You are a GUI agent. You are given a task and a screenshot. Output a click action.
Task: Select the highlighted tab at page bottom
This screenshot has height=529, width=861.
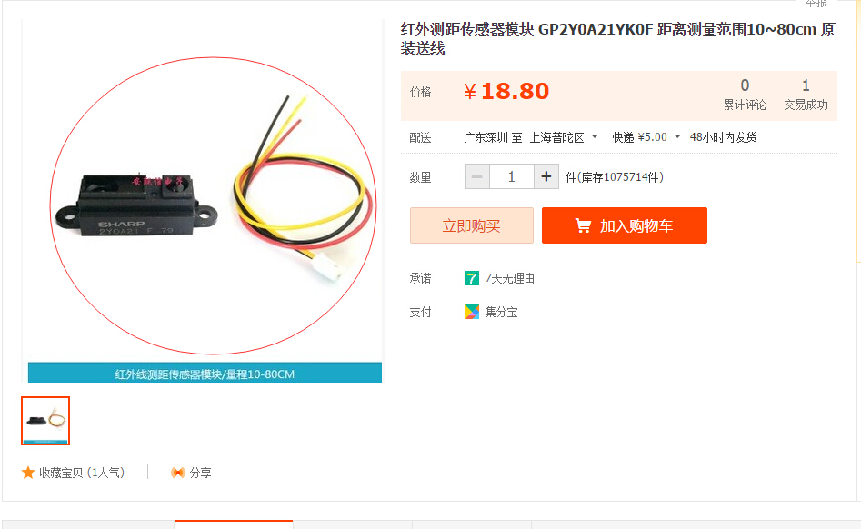(x=234, y=524)
